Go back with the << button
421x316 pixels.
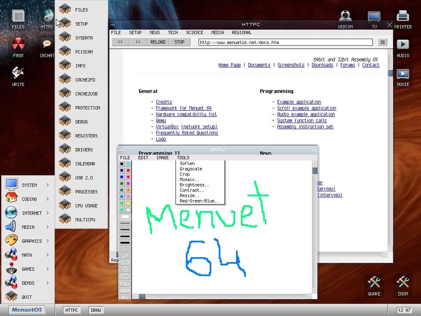click(x=120, y=42)
